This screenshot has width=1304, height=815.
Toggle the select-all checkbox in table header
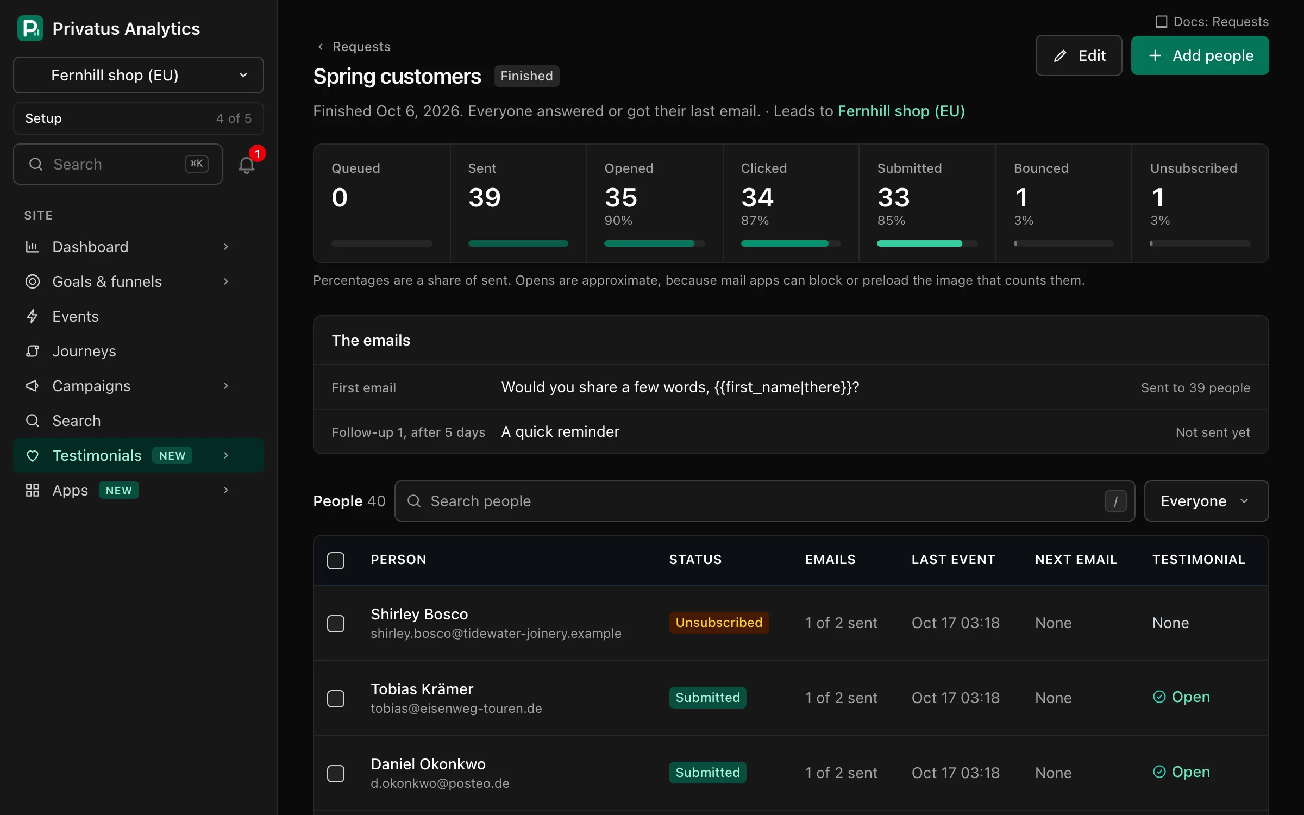pyautogui.click(x=336, y=560)
